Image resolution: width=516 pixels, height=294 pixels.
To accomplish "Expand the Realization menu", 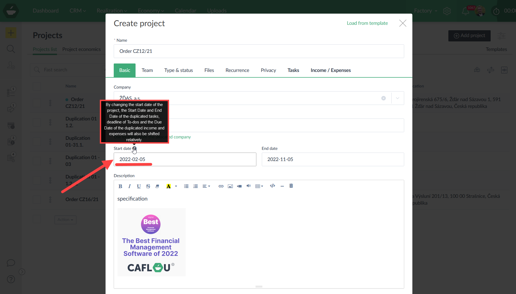I will pos(112,11).
